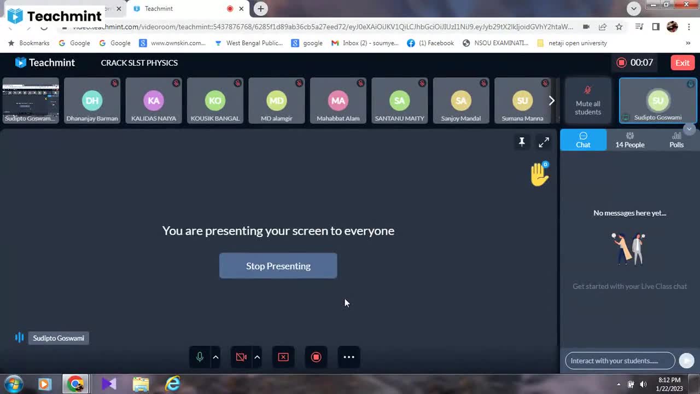Image resolution: width=700 pixels, height=394 pixels.
Task: Toggle browser side panel icon
Action: (656, 27)
